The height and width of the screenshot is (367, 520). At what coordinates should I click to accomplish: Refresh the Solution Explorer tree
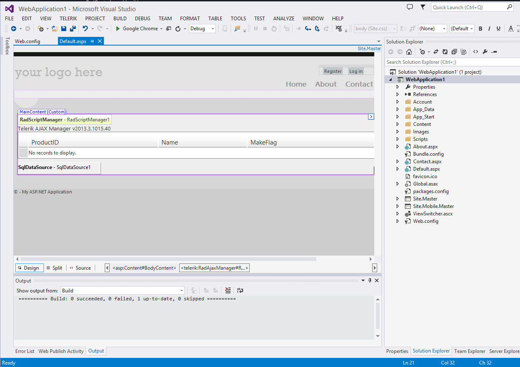pos(445,52)
